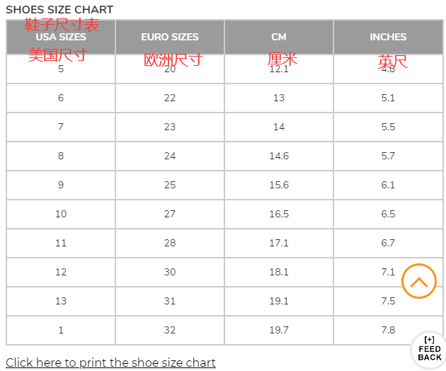Click the Euro size 32 cell
The image size is (446, 371).
170,330
